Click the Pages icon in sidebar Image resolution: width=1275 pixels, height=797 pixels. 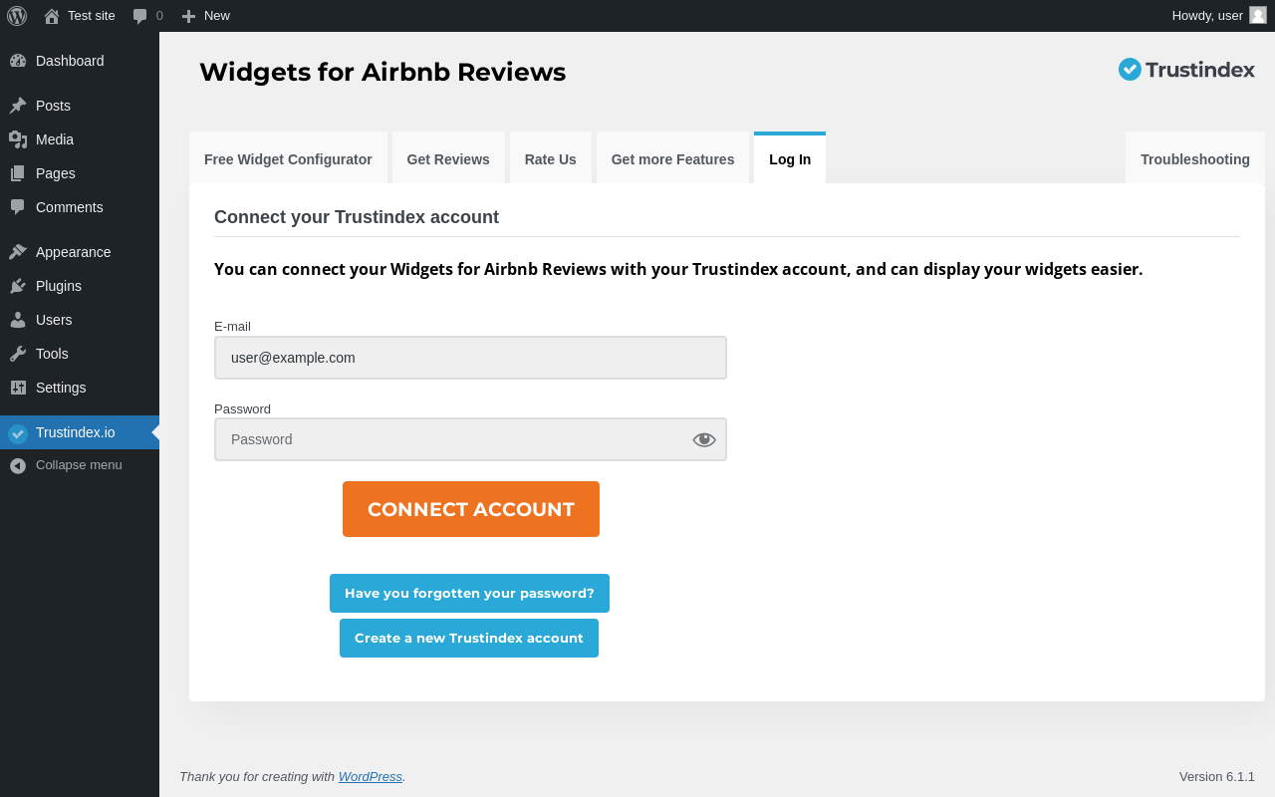click(18, 173)
